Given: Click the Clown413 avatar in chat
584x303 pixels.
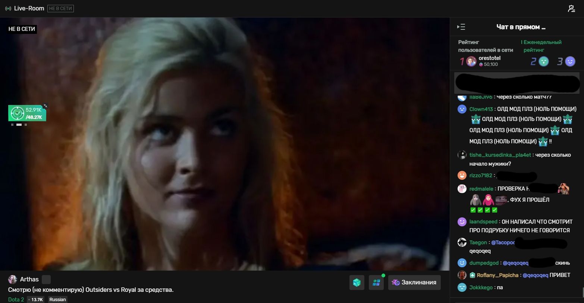Looking at the screenshot, I should tap(462, 109).
